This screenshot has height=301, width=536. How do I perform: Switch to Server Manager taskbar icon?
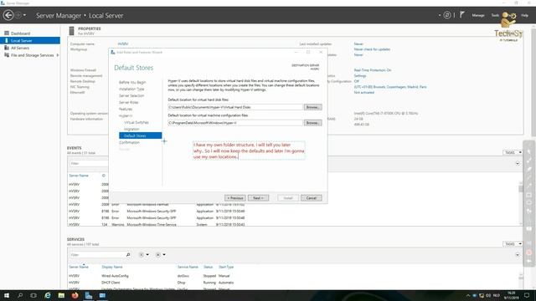tap(89, 295)
